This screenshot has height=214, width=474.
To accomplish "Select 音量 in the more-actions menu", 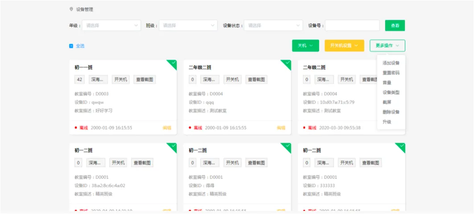I will (x=387, y=83).
